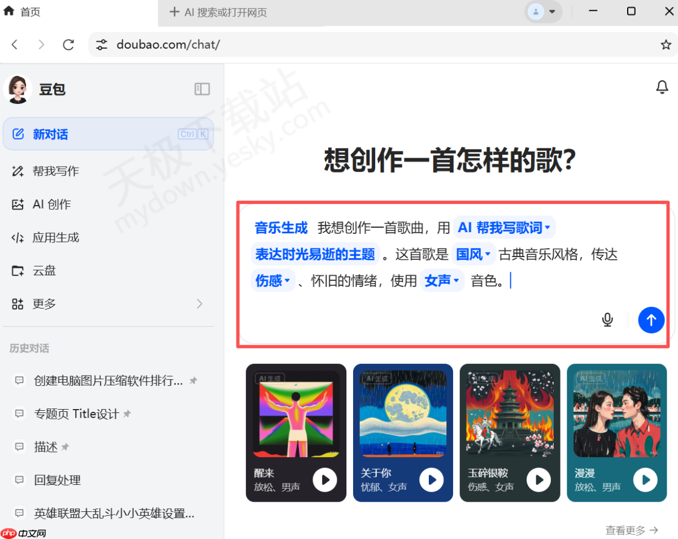
Task: Expand 更多 menu chevron
Action: (x=199, y=304)
